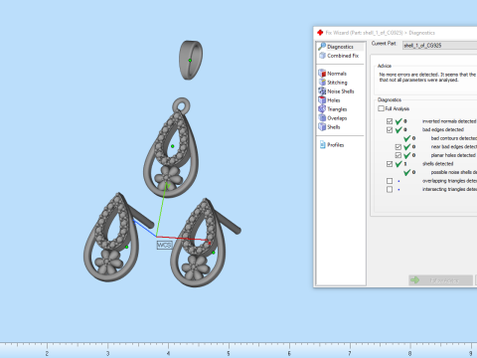Select the bail ring part in viewport

[191, 60]
